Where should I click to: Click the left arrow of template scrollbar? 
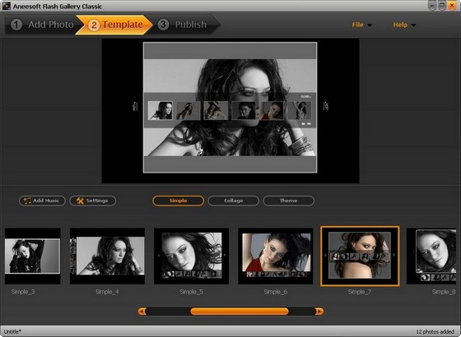(x=142, y=312)
